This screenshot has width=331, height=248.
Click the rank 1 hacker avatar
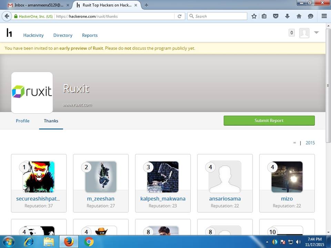click(39, 177)
